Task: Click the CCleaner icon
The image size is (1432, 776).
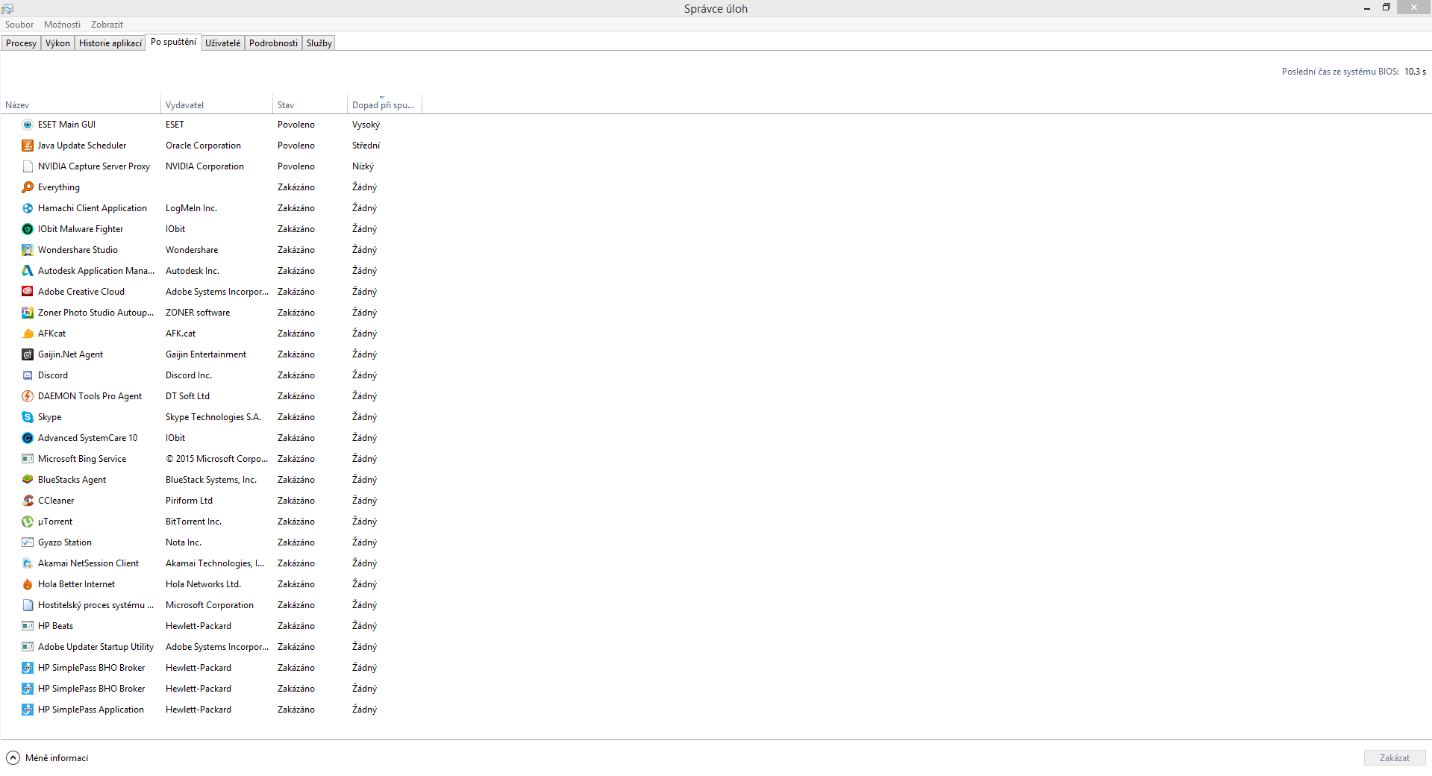Action: pos(28,501)
